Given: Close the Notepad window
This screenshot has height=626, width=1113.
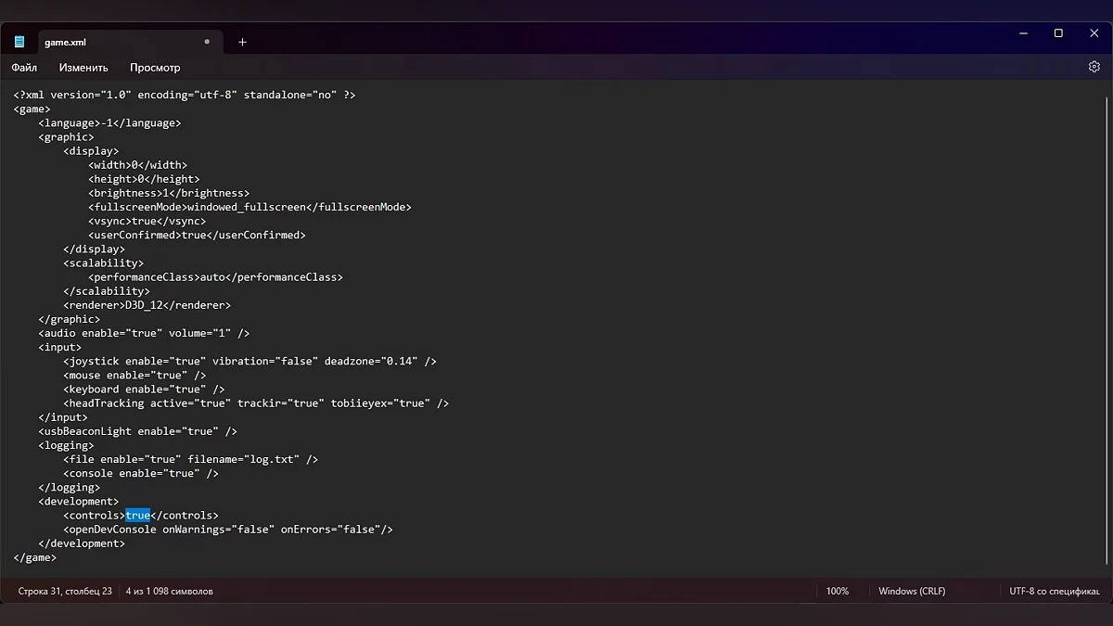Looking at the screenshot, I should pos(1094,33).
